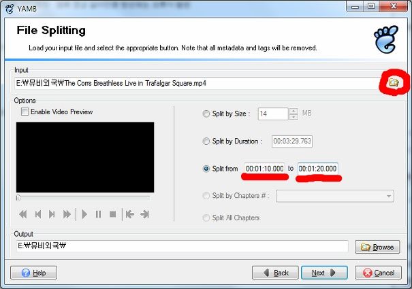Image resolution: width=412 pixels, height=289 pixels.
Task: Browse for the output folder
Action: click(377, 247)
